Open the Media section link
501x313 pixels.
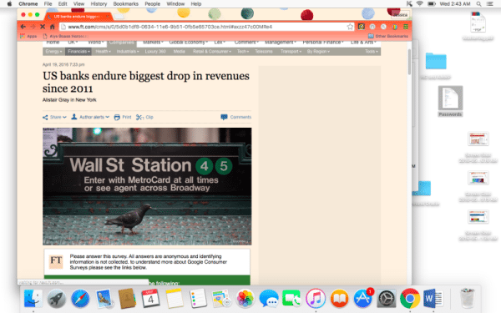[180, 52]
